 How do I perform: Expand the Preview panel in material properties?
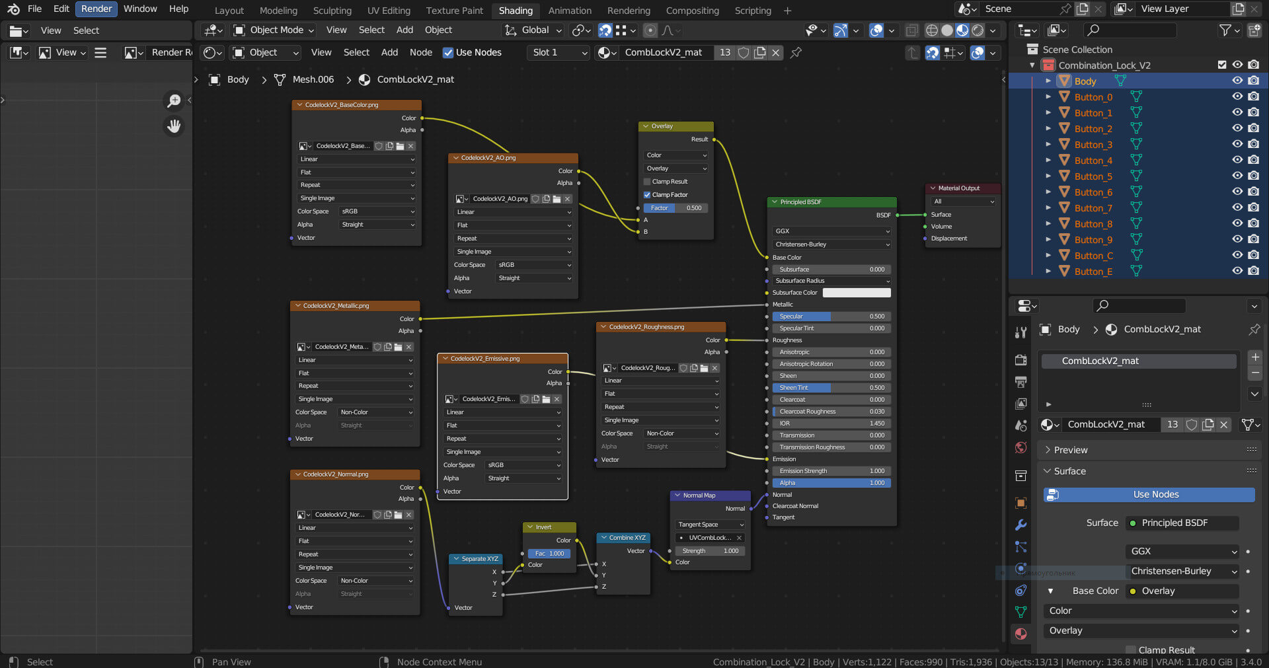1070,450
